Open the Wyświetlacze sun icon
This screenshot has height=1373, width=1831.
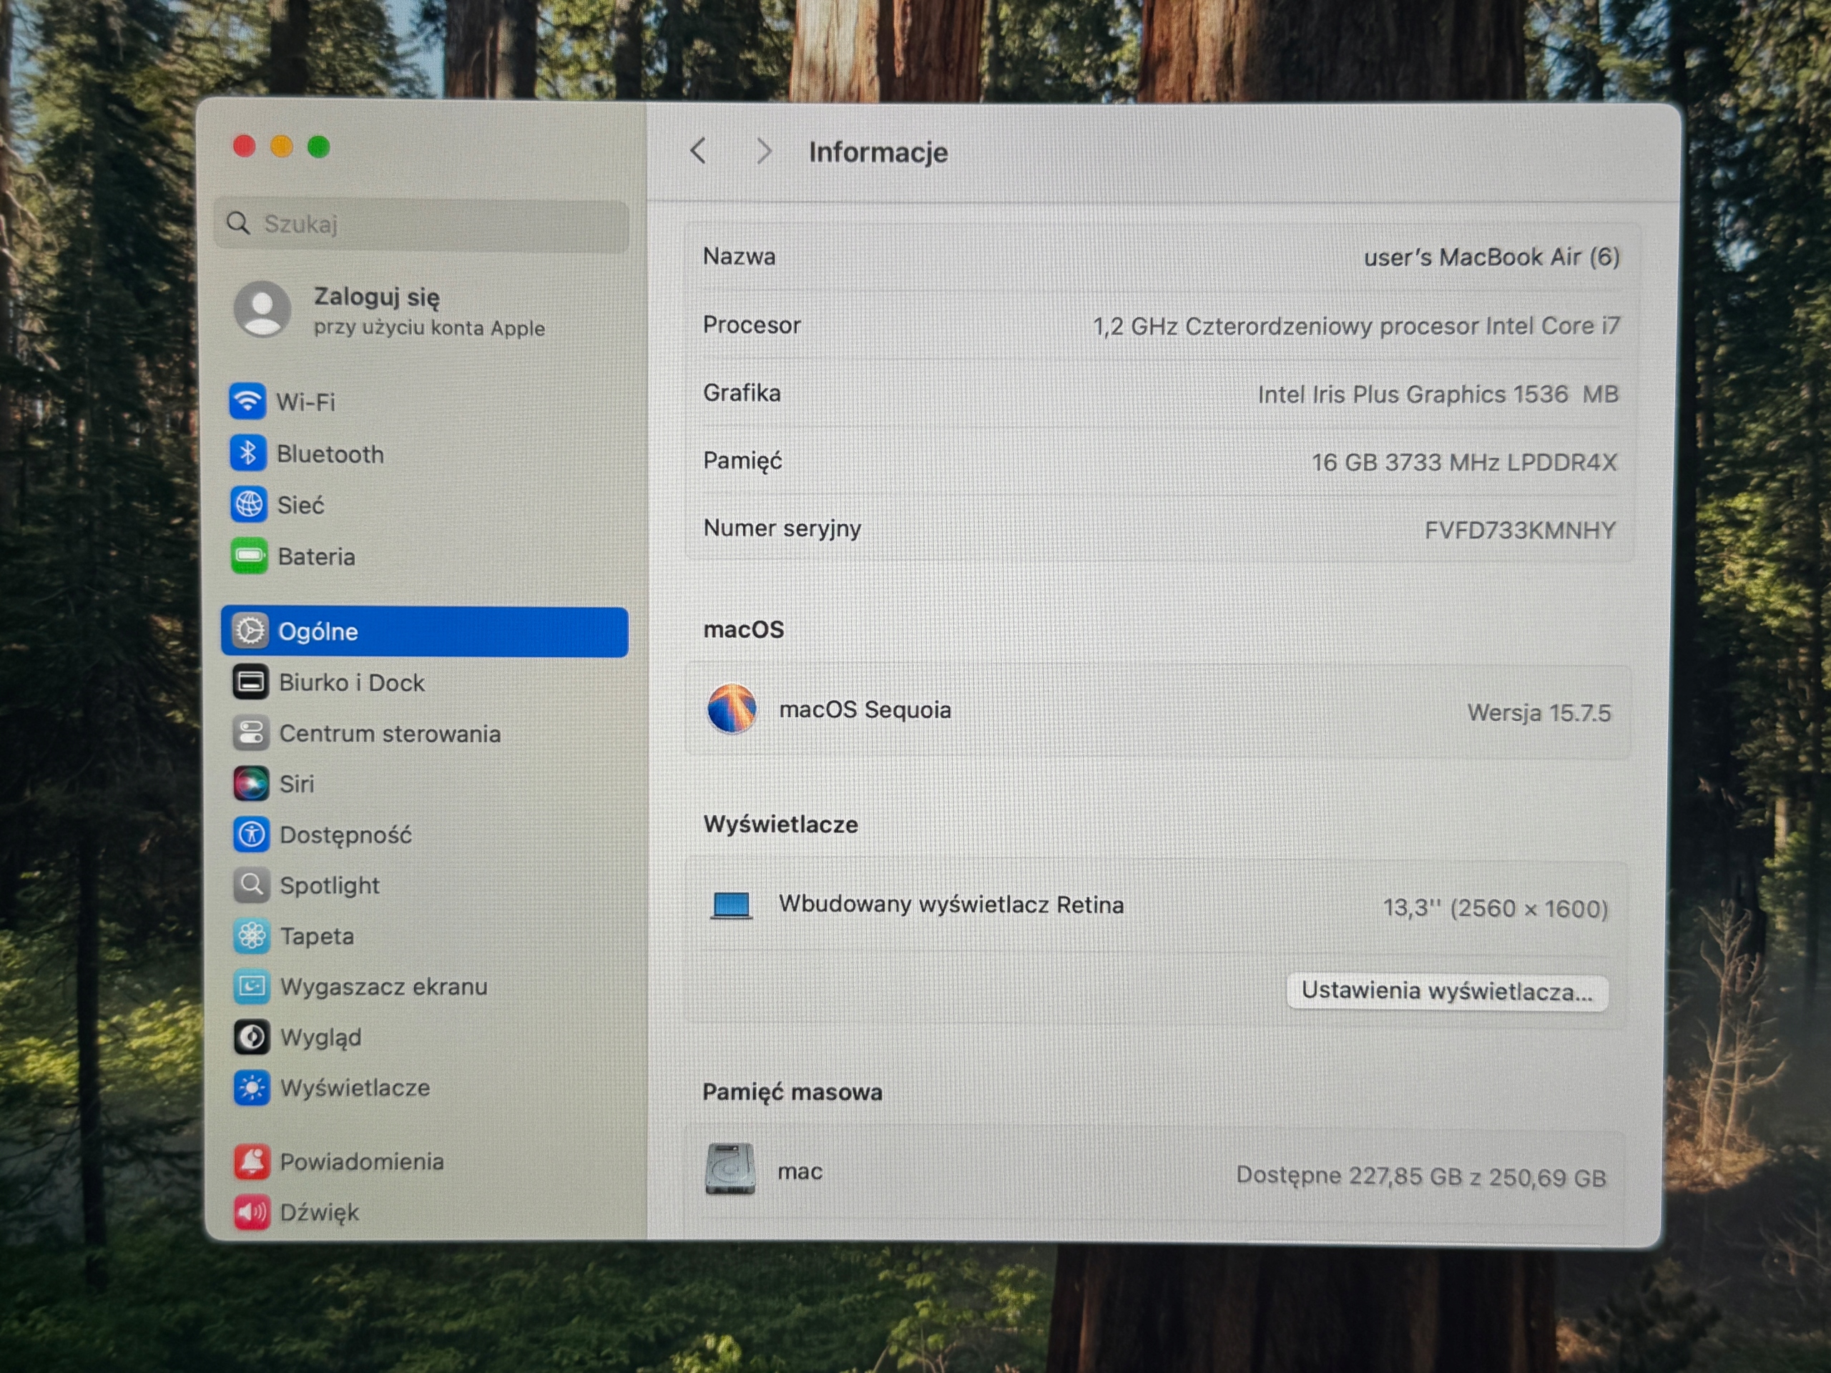point(252,1088)
